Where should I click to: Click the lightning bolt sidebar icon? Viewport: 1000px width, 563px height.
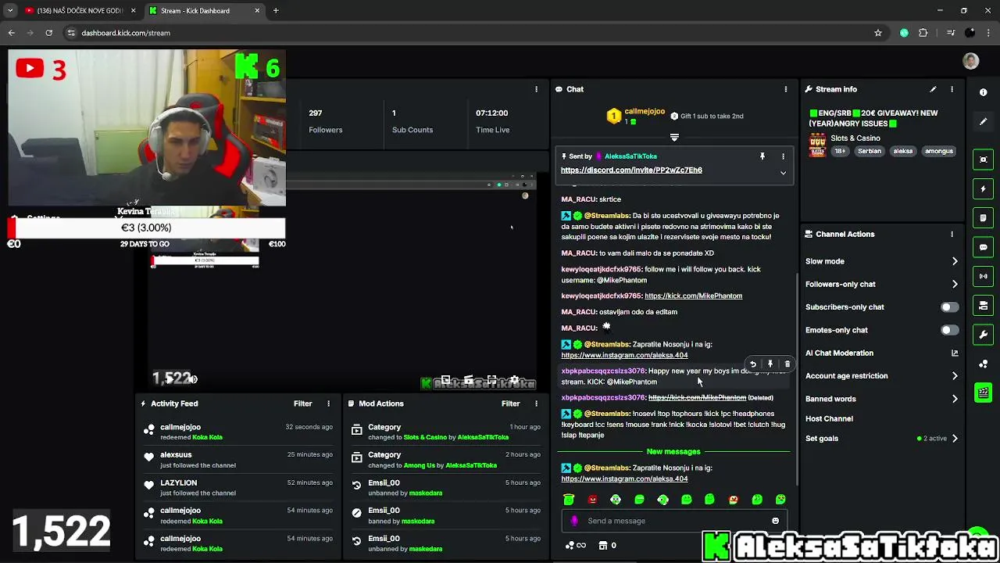click(x=983, y=188)
